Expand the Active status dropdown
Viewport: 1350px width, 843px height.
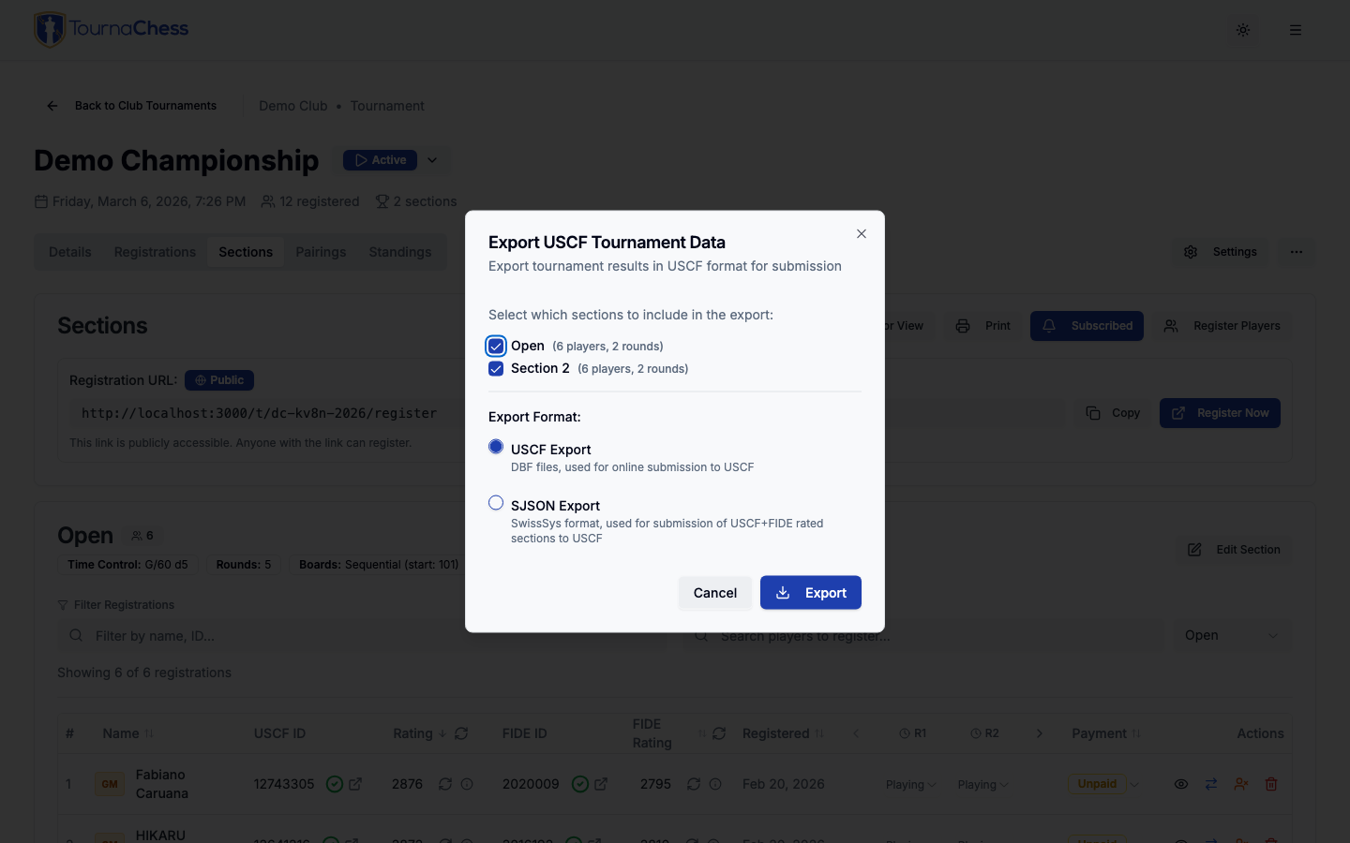[x=432, y=160]
